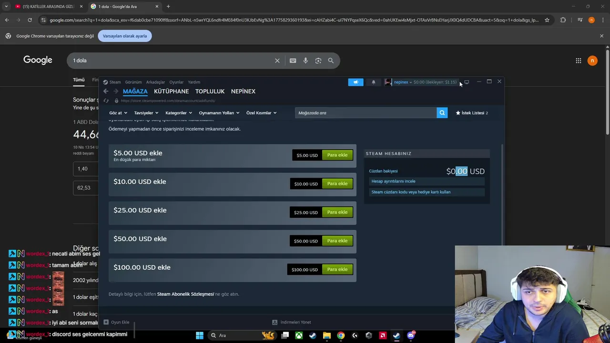This screenshot has height=343, width=610.
Task: Open İndirmeleri Yönet downloads
Action: point(291,322)
